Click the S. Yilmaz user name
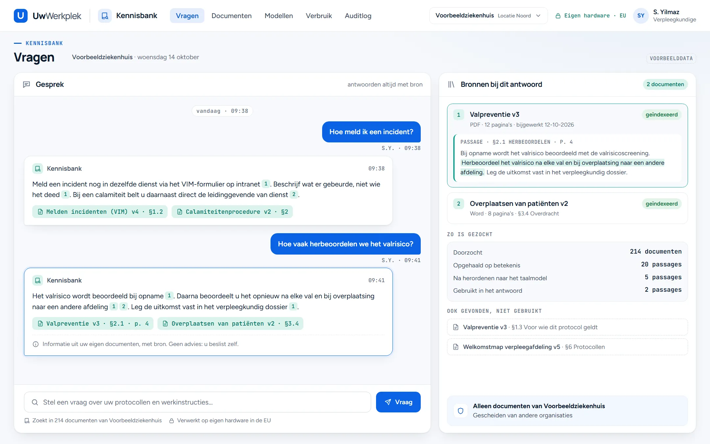 pyautogui.click(x=666, y=12)
